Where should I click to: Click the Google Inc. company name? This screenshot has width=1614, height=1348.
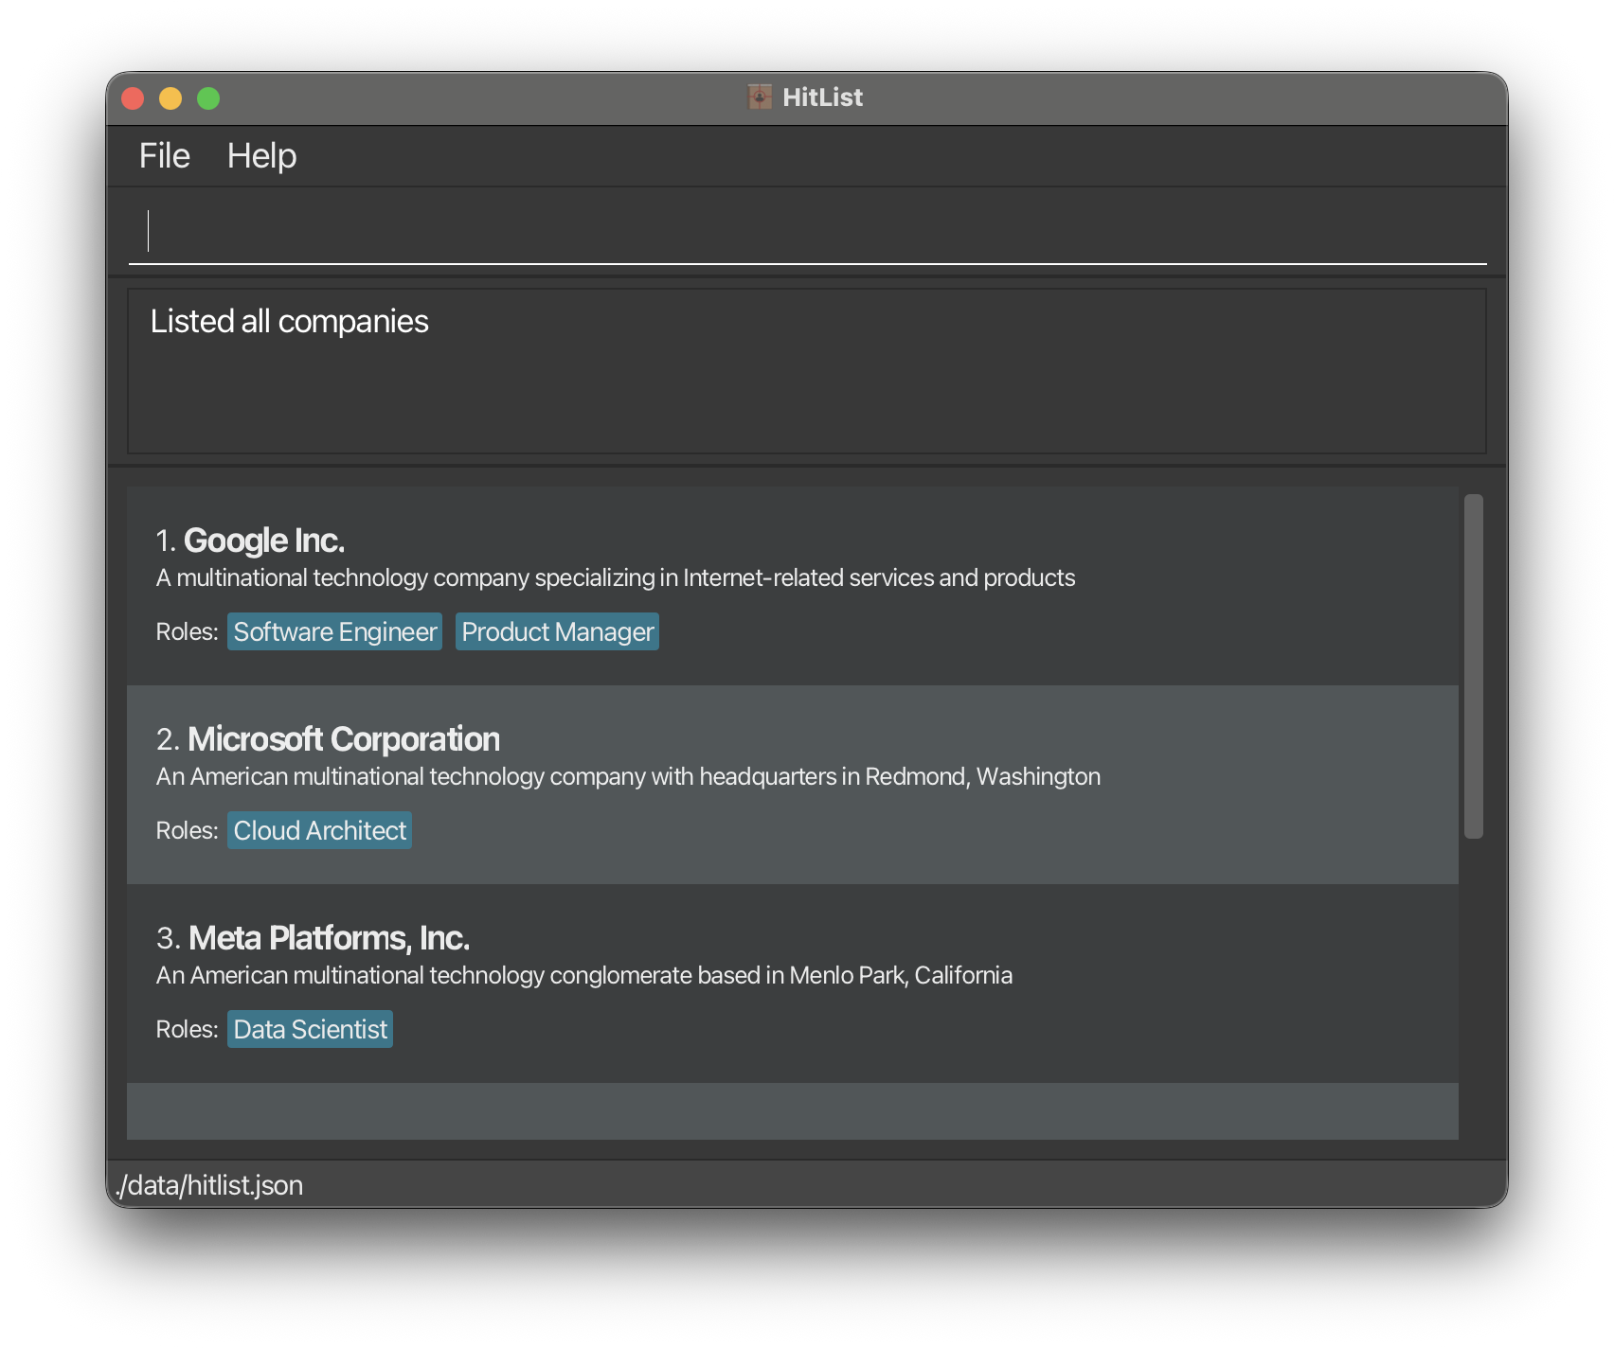[263, 541]
